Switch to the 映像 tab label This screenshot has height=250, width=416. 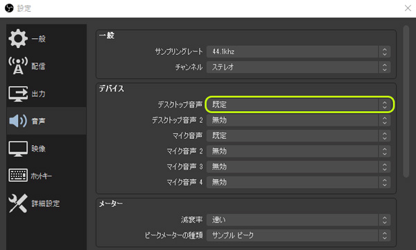coord(38,149)
